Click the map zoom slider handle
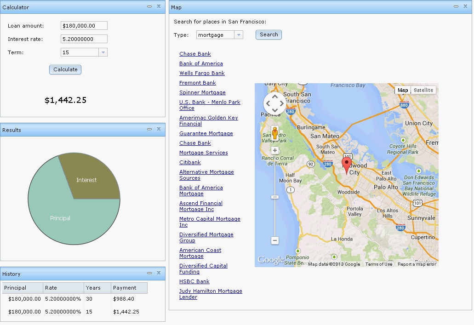474x325 pixels. 275,197
